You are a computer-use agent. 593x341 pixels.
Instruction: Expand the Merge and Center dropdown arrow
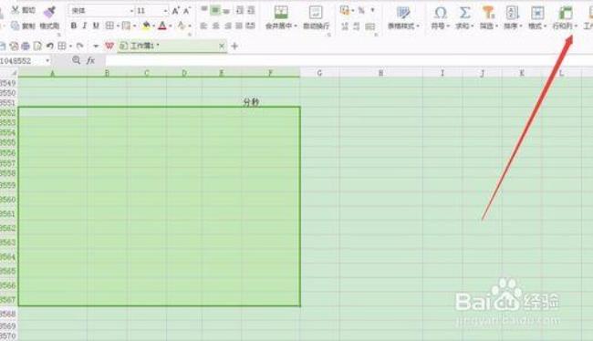pos(296,26)
